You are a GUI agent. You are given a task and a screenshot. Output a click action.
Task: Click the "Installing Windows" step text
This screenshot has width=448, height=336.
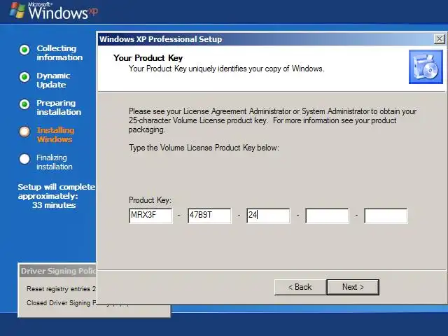pos(55,135)
